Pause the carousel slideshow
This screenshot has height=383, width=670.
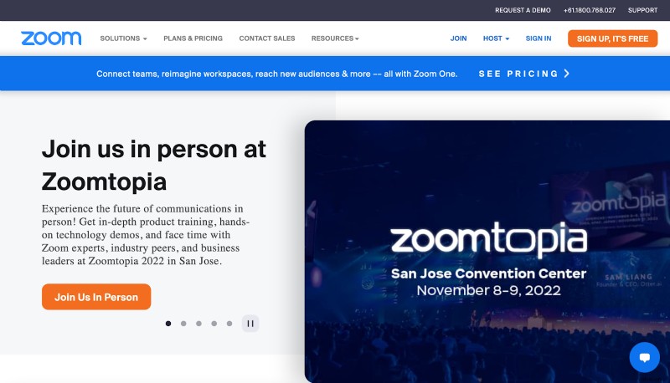click(x=250, y=323)
